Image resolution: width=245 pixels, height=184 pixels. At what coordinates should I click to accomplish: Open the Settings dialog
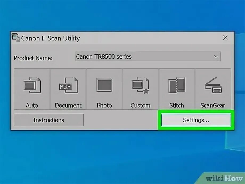point(196,120)
